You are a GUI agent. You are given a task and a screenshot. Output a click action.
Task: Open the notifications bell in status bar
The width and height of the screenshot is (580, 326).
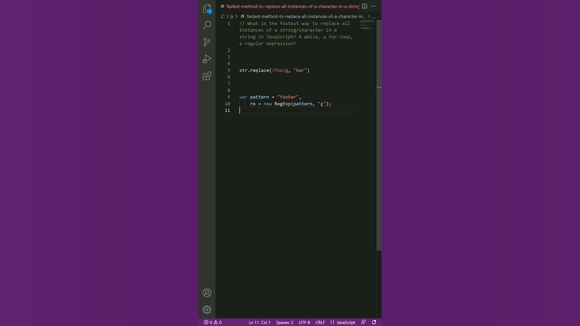point(374,322)
